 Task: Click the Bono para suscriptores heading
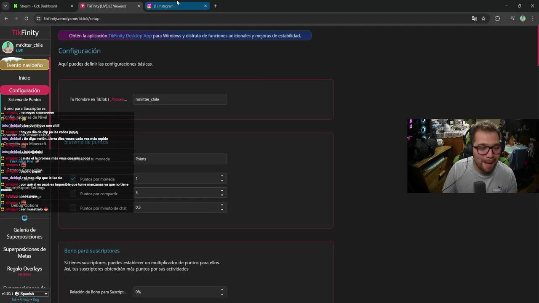click(92, 251)
